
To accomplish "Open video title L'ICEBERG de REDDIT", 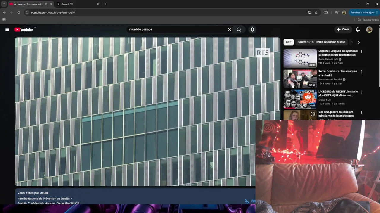I will [338, 93].
